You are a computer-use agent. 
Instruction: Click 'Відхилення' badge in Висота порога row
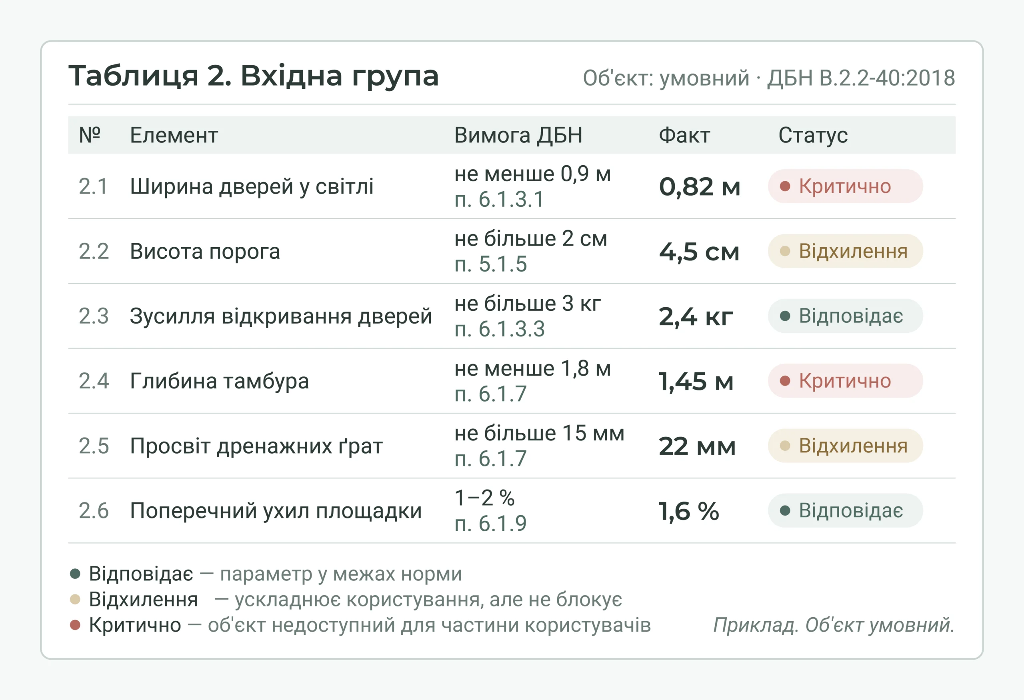click(x=845, y=251)
